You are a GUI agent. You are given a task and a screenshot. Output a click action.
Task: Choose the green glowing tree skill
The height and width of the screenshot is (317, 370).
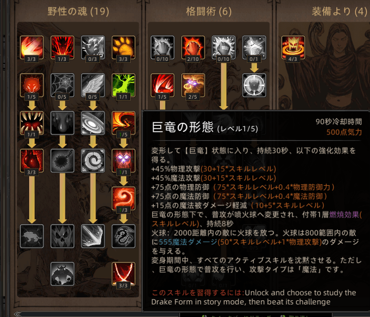coord(123,85)
